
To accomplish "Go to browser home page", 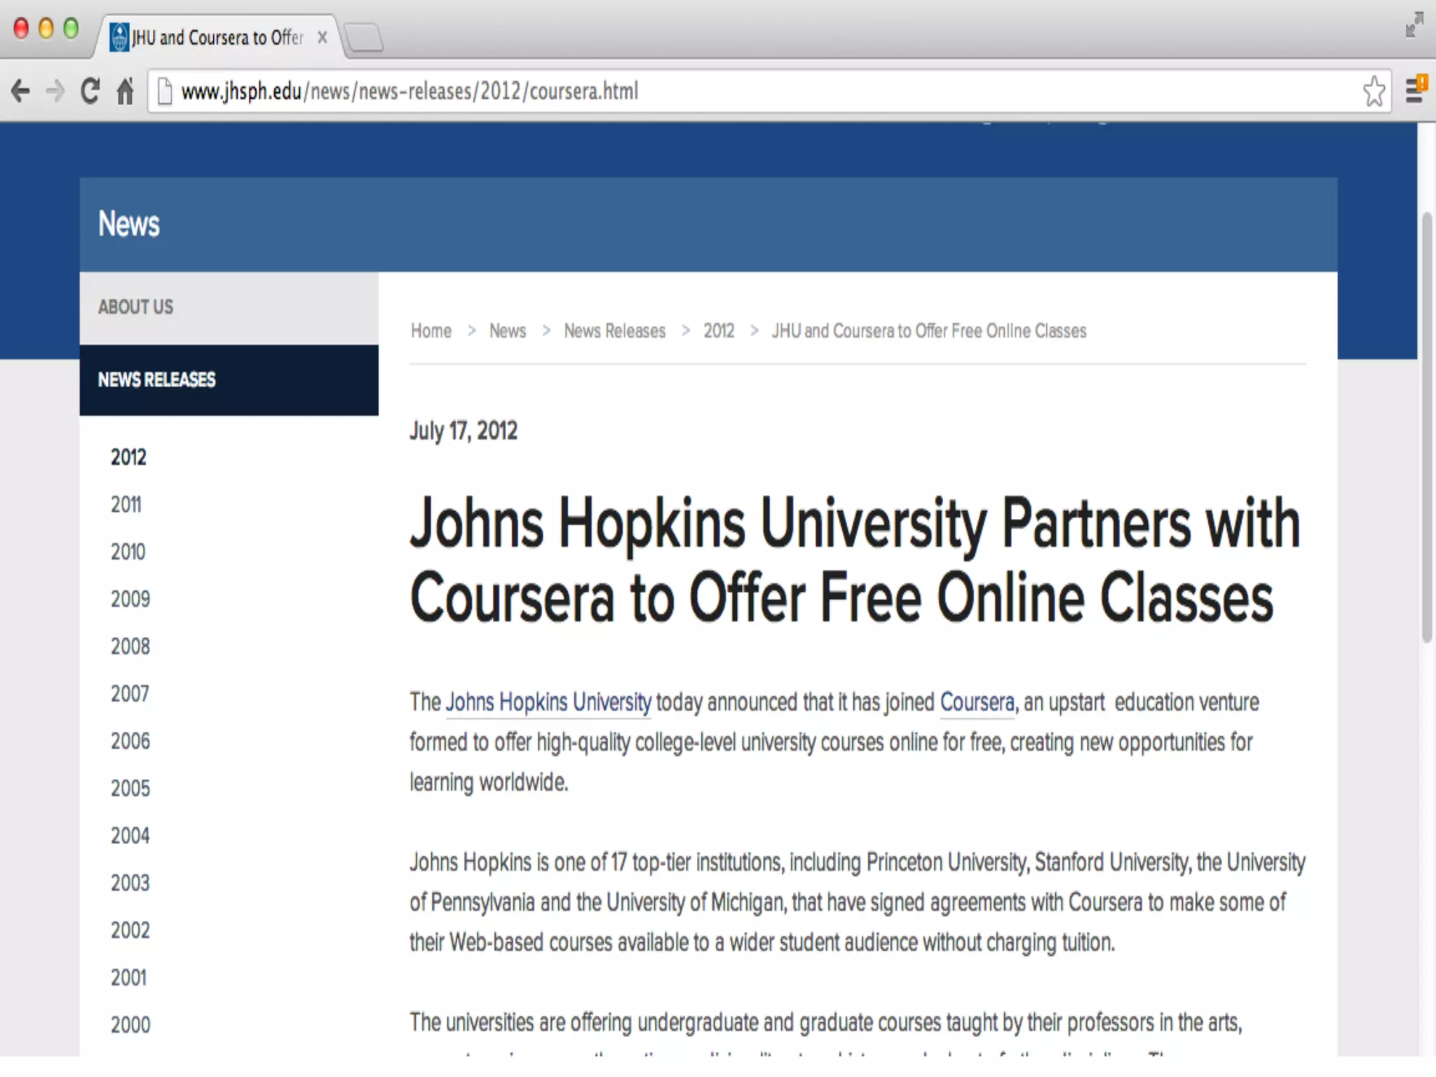I will (x=125, y=91).
